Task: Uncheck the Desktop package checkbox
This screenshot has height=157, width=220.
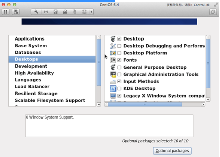Action: click(119, 39)
